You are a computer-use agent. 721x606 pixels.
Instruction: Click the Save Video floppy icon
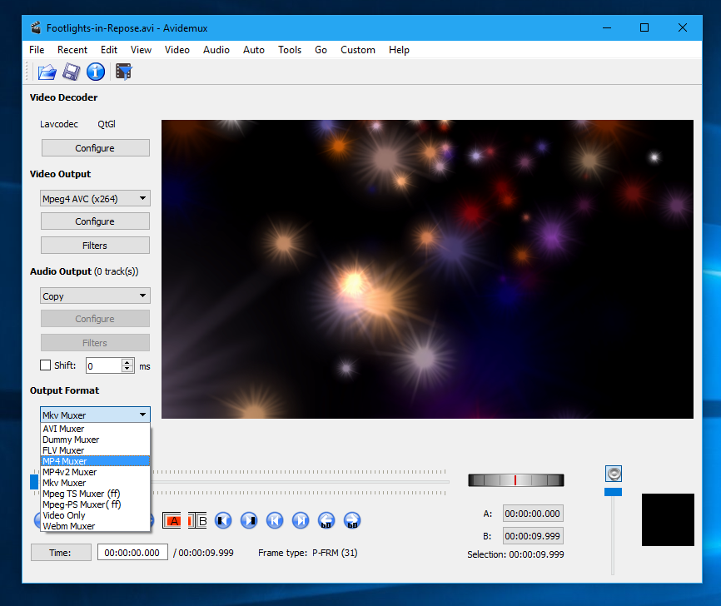pyautogui.click(x=71, y=72)
